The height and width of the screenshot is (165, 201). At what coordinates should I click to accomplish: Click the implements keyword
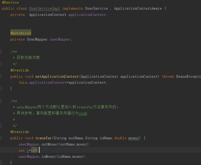73,9
